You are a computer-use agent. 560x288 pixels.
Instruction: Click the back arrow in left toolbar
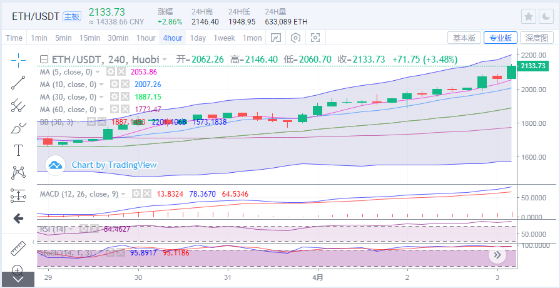(x=18, y=219)
